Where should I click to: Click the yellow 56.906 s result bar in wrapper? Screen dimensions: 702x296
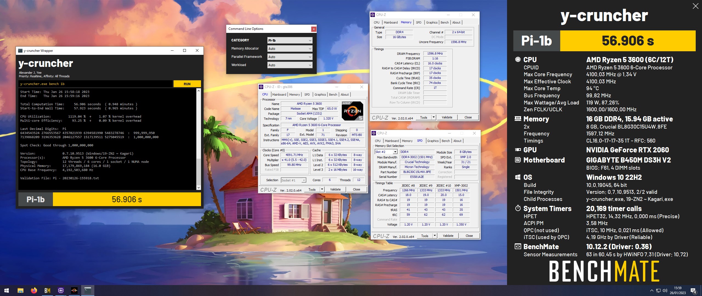[x=127, y=199]
